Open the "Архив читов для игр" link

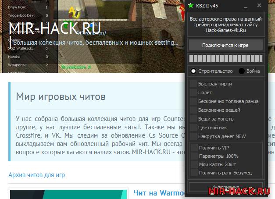[36, 175]
